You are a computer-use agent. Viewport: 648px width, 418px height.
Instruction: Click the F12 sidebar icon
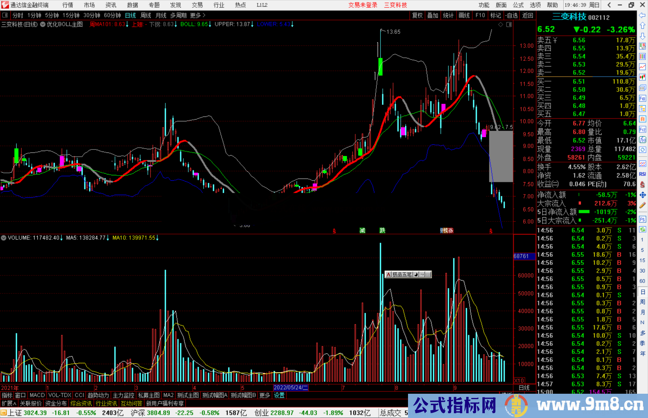(642, 129)
